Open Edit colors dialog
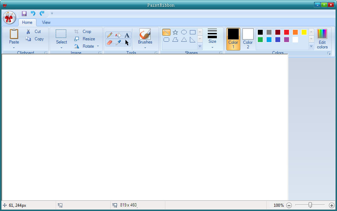Image resolution: width=337 pixels, height=211 pixels. 322,39
